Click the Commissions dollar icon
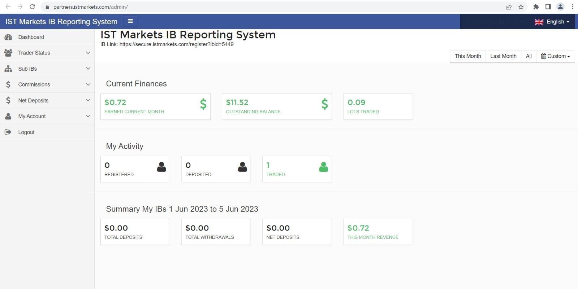The height and width of the screenshot is (289, 578). [x=8, y=84]
